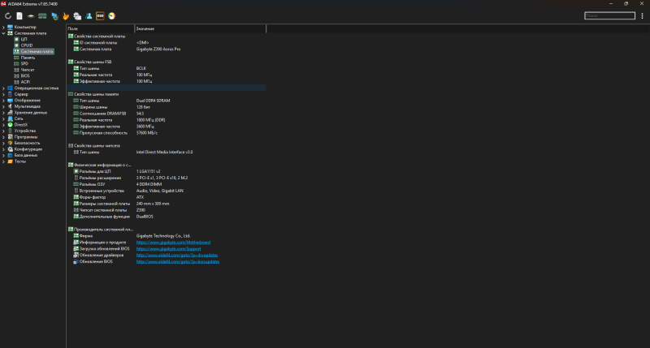Click the user profile toolbar icon

coord(88,15)
